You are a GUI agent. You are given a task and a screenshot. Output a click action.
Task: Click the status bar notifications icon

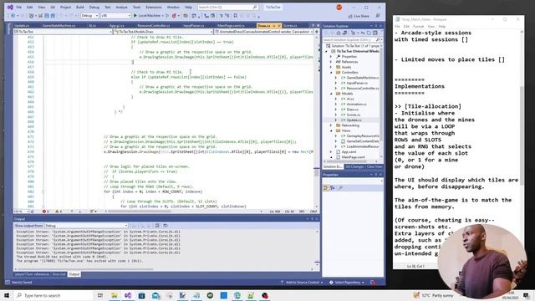[x=373, y=283]
